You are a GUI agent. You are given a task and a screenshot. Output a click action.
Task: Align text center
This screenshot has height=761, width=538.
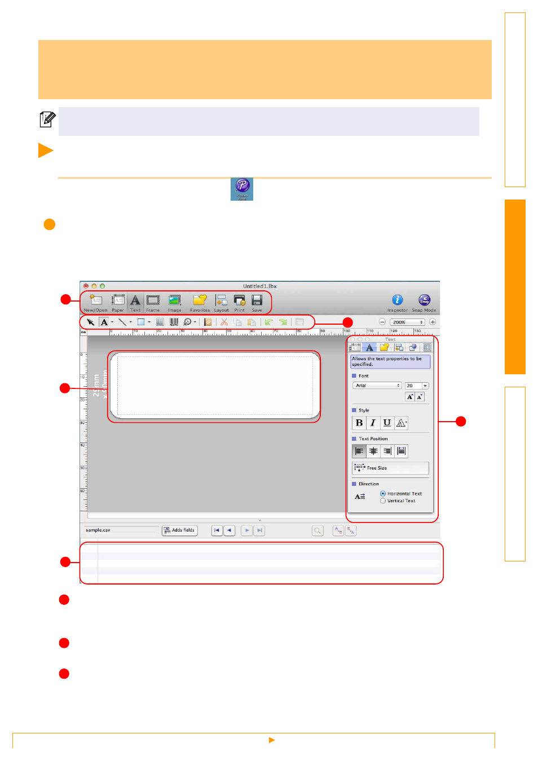[373, 451]
